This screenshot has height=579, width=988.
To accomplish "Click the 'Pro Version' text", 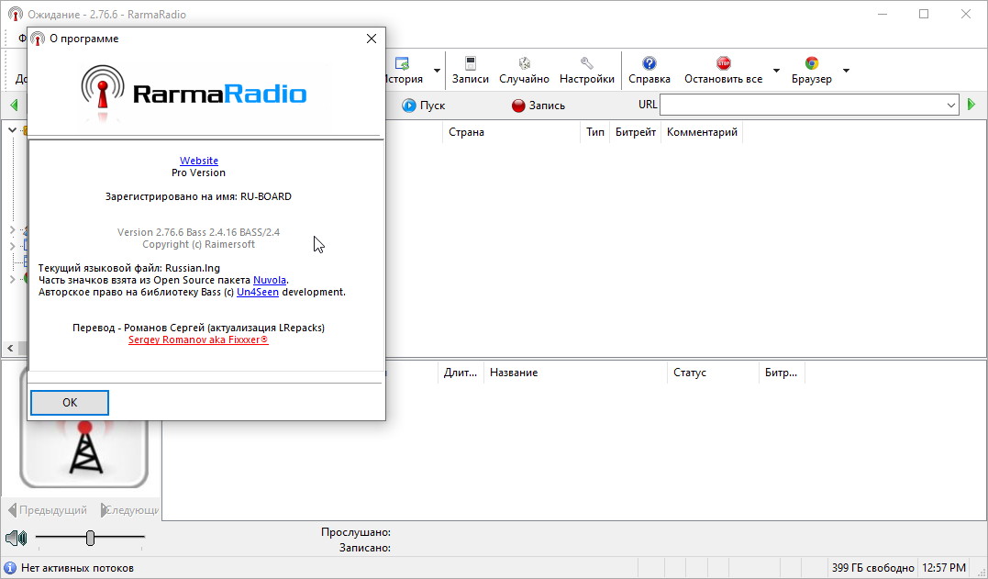I will click(x=198, y=173).
